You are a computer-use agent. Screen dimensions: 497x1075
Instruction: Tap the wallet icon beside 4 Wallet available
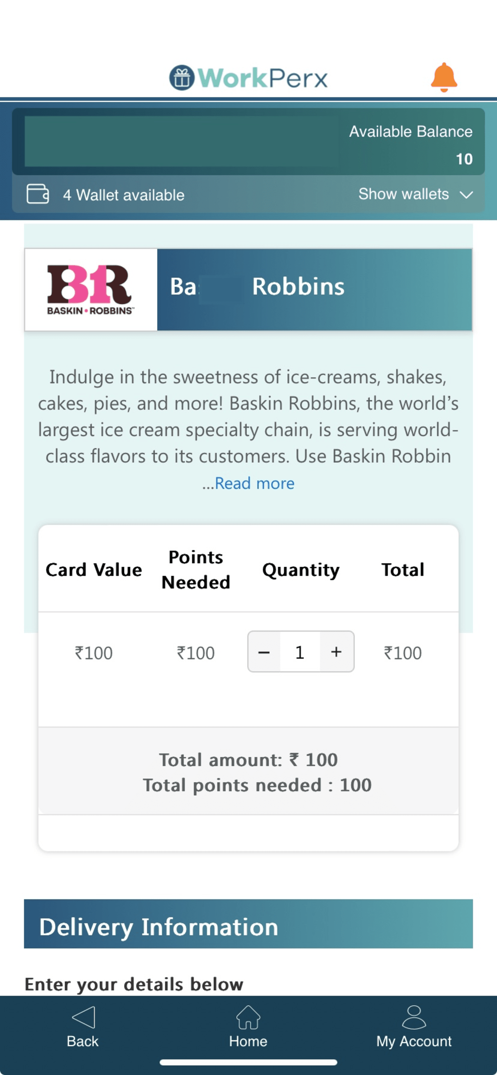[x=38, y=194]
